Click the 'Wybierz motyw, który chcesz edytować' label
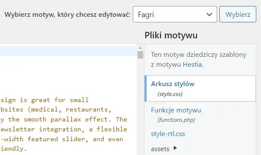 click(68, 15)
